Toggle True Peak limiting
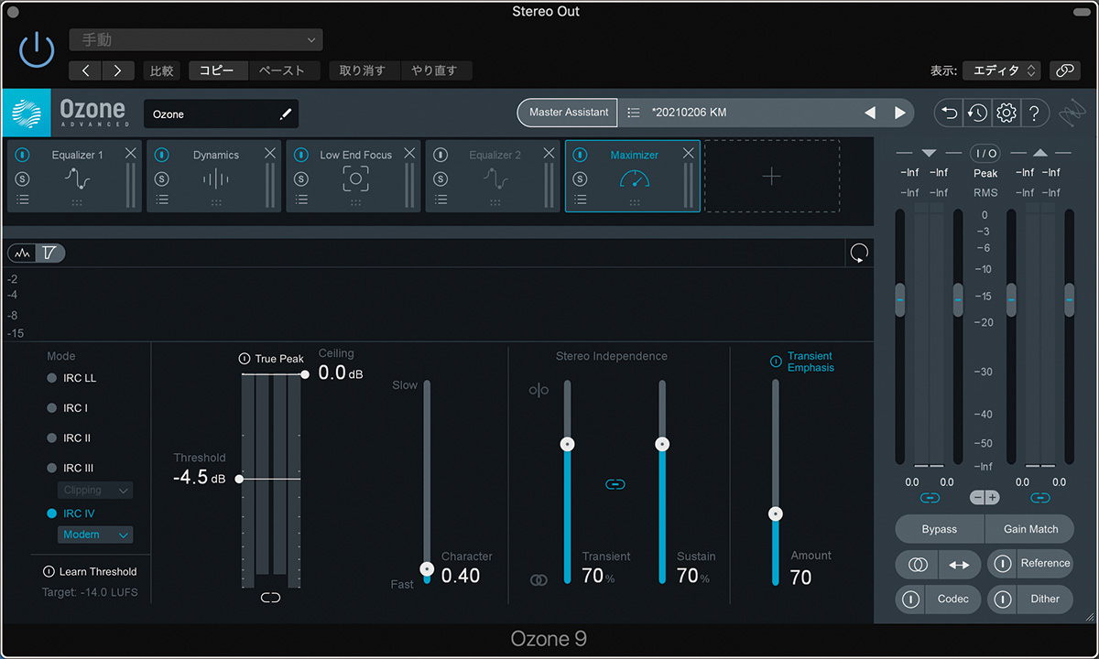This screenshot has height=659, width=1099. click(271, 359)
